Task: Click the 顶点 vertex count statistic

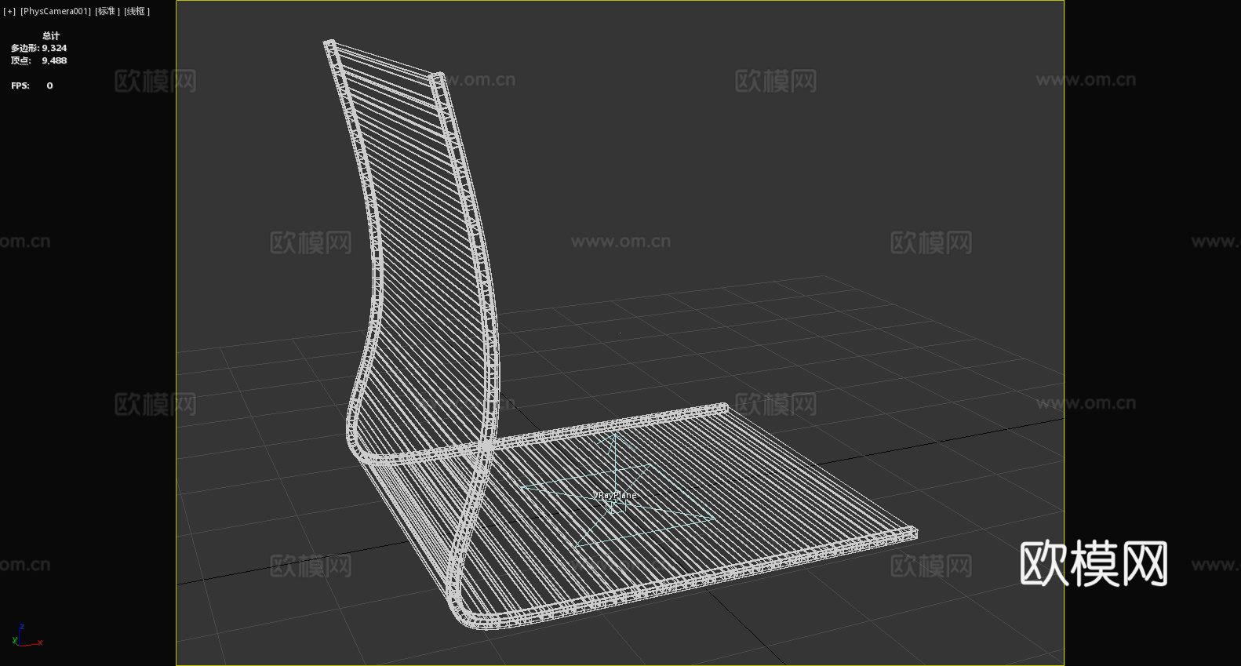Action: point(38,60)
